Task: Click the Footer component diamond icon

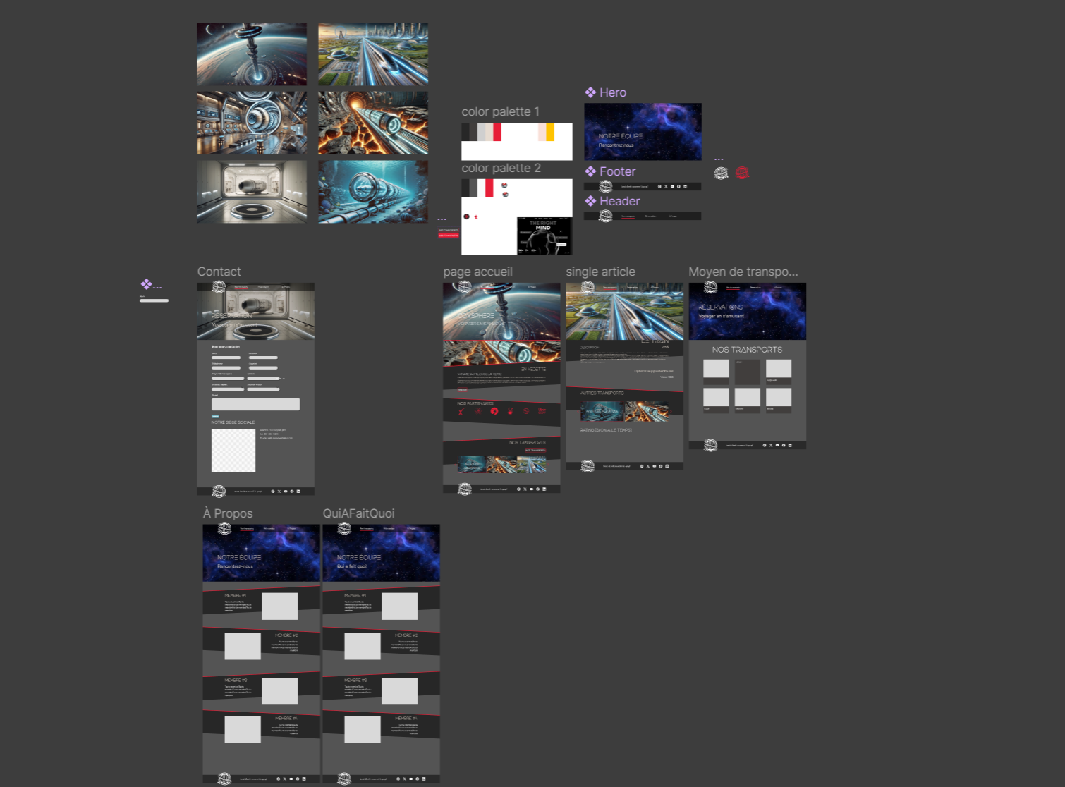Action: click(590, 171)
